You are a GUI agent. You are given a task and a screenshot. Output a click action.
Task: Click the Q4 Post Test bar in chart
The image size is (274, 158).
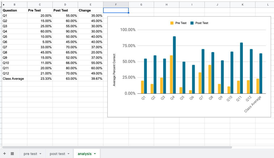click(174, 65)
